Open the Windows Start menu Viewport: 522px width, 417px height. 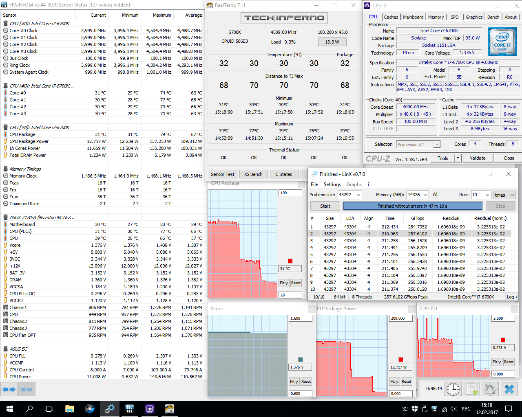[x=10, y=409]
